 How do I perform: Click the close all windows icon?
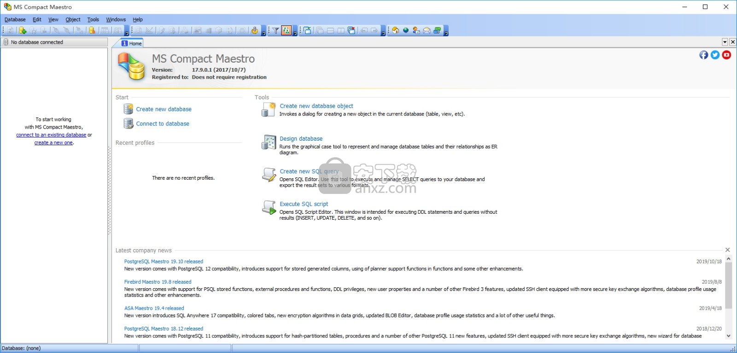(x=351, y=30)
